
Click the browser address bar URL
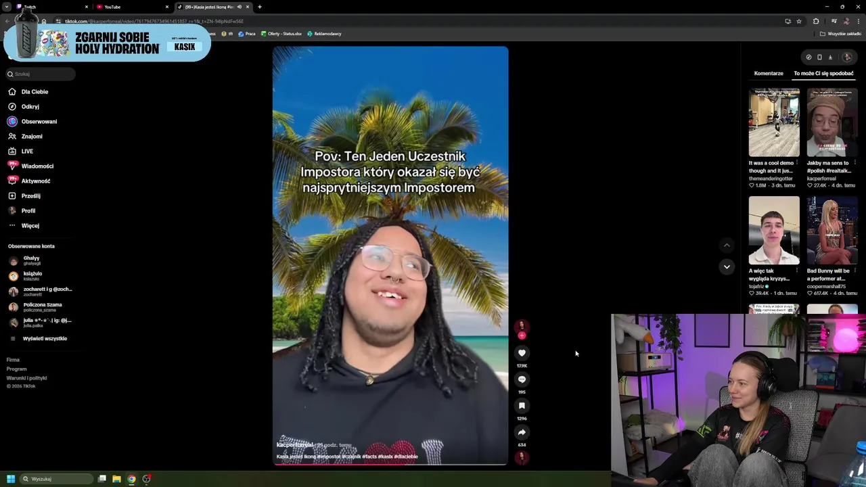click(154, 21)
